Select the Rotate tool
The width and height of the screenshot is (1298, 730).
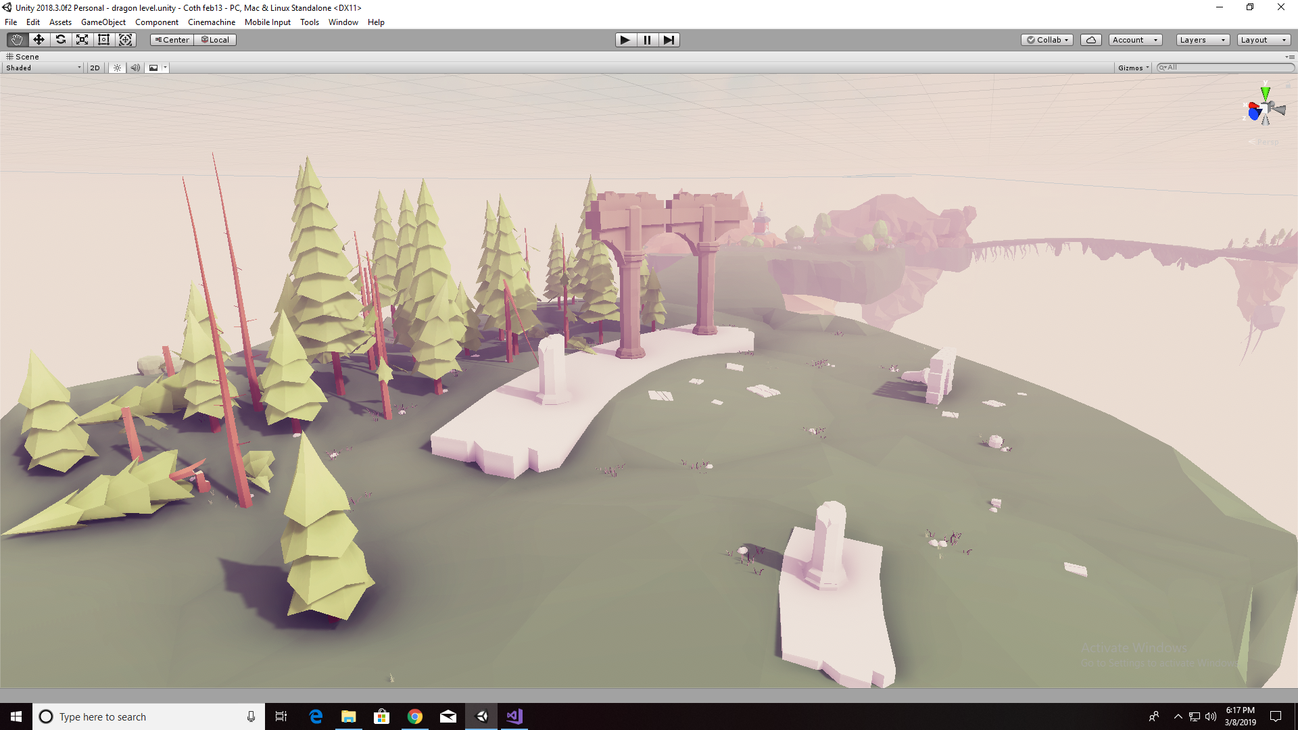[61, 40]
